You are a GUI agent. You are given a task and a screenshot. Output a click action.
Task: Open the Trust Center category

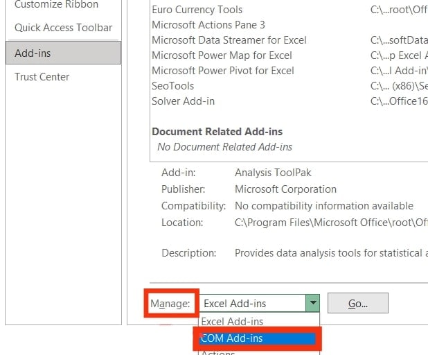click(42, 77)
